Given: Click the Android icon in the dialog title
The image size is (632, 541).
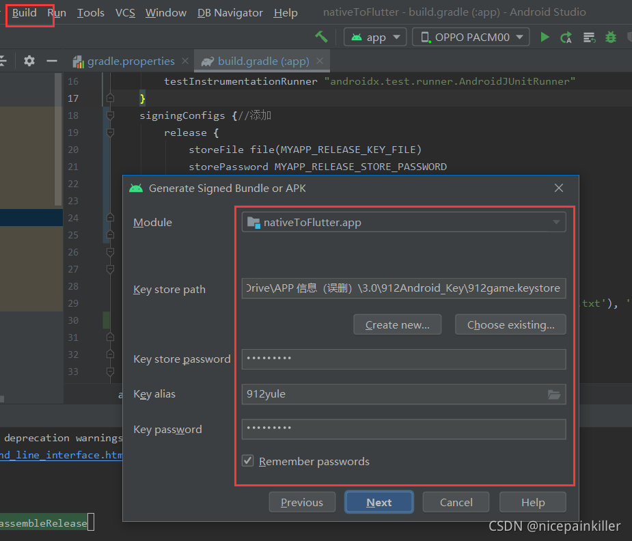Looking at the screenshot, I should click(136, 188).
